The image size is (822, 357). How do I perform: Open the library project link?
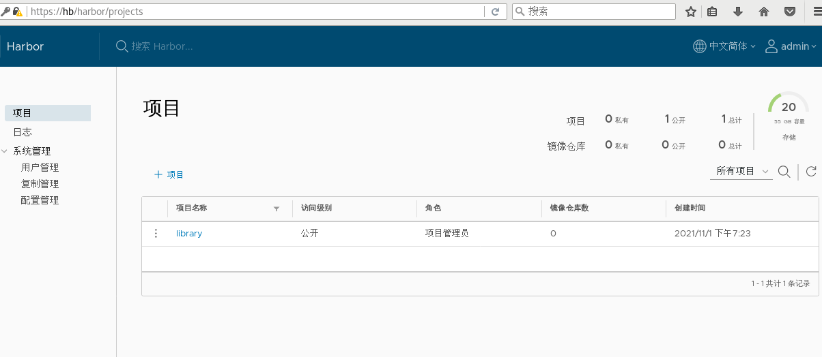click(189, 233)
